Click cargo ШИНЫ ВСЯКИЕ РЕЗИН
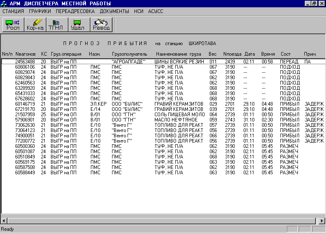Screen dimensions: 326x234 [x=179, y=62]
